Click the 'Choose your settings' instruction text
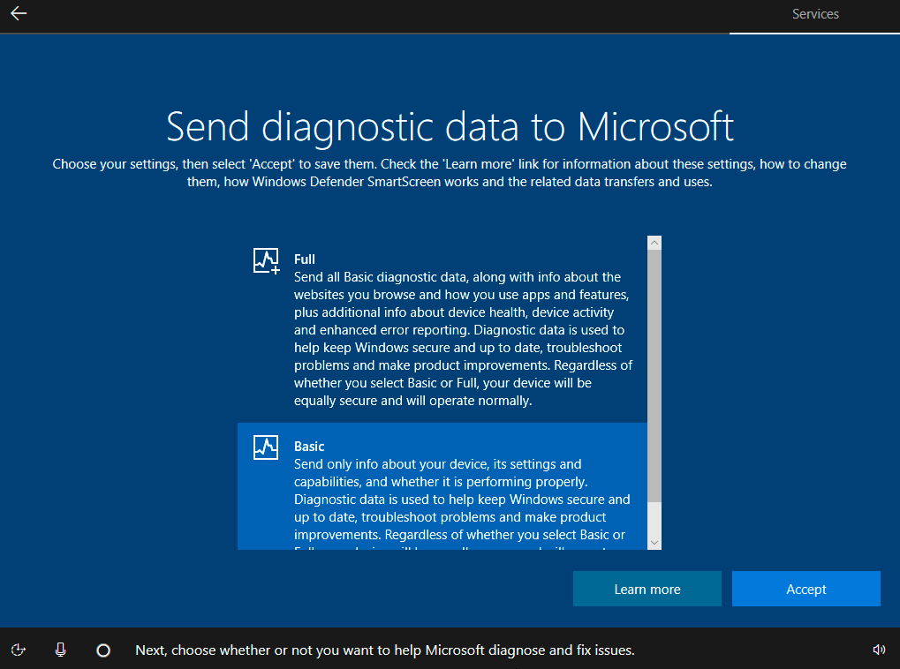The width and height of the screenshot is (900, 669). click(450, 173)
